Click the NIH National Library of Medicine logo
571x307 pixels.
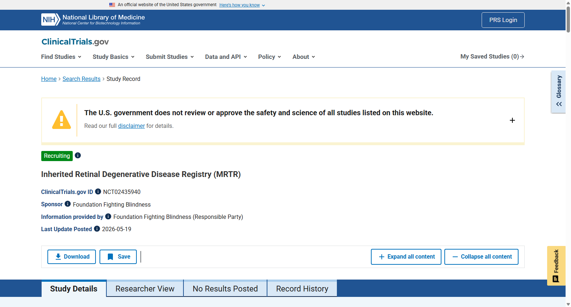coord(93,20)
